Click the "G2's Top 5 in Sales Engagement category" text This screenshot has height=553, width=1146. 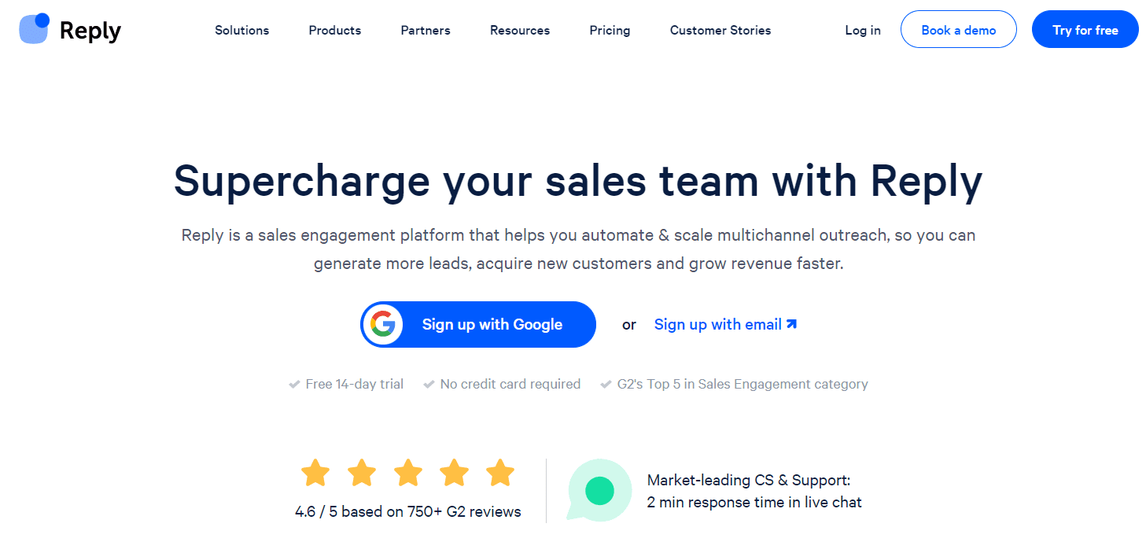tap(743, 384)
